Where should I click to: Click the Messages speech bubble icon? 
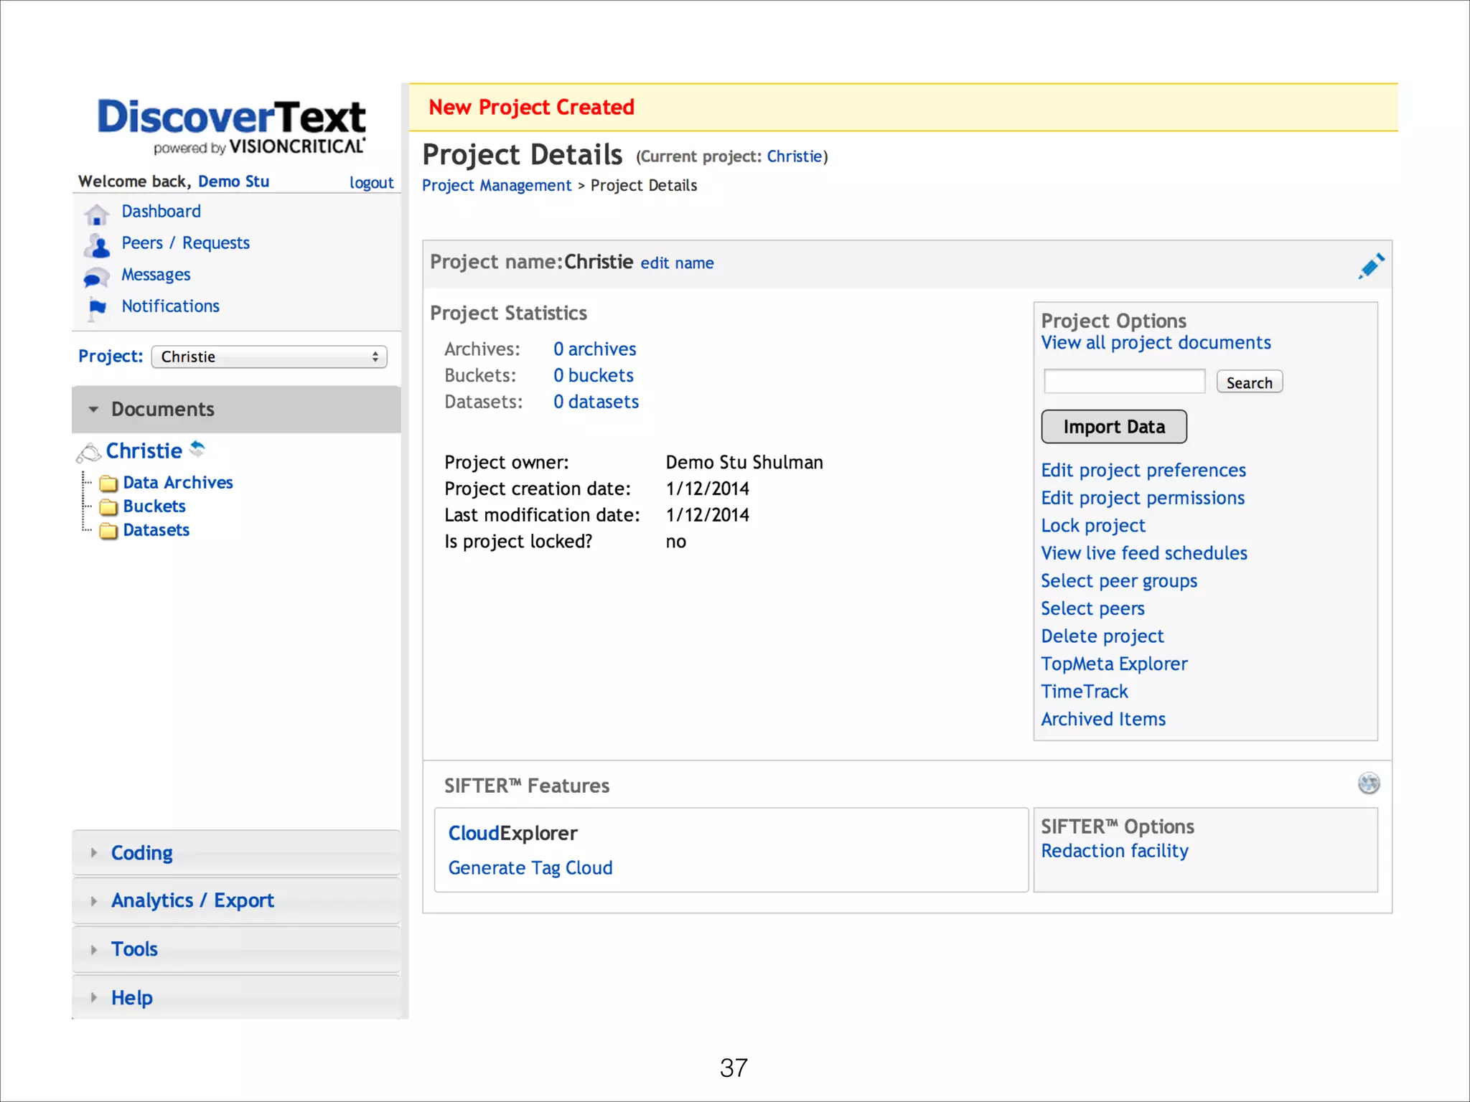96,277
